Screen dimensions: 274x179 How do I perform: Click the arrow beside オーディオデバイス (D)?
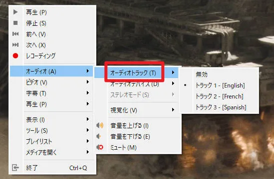[x=173, y=83]
